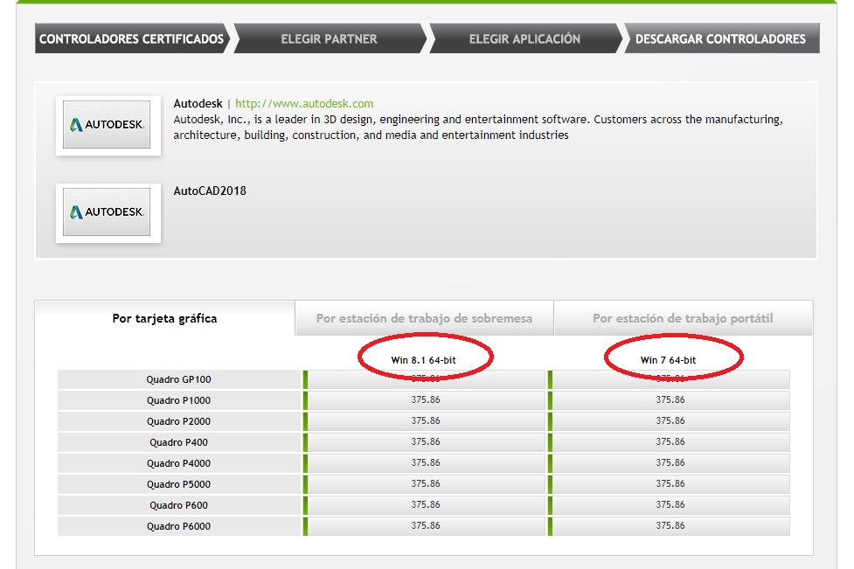Open Quadro P2000 Win 8.1 driver 375.86
Image resolution: width=854 pixels, height=569 pixels.
pyautogui.click(x=426, y=421)
